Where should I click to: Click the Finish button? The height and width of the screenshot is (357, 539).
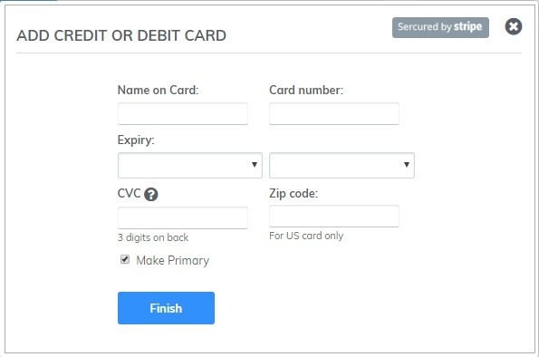pos(166,308)
